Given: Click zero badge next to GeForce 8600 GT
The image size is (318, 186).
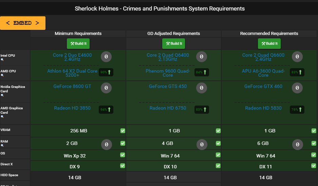Looking at the screenshot, I should pyautogui.click(x=106, y=88).
